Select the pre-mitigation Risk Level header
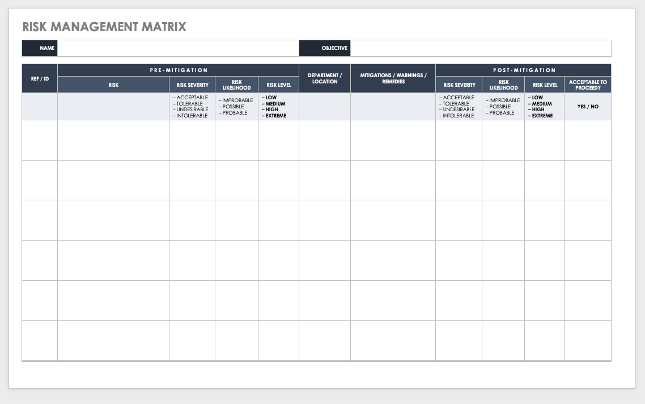645x404 pixels. tap(278, 85)
